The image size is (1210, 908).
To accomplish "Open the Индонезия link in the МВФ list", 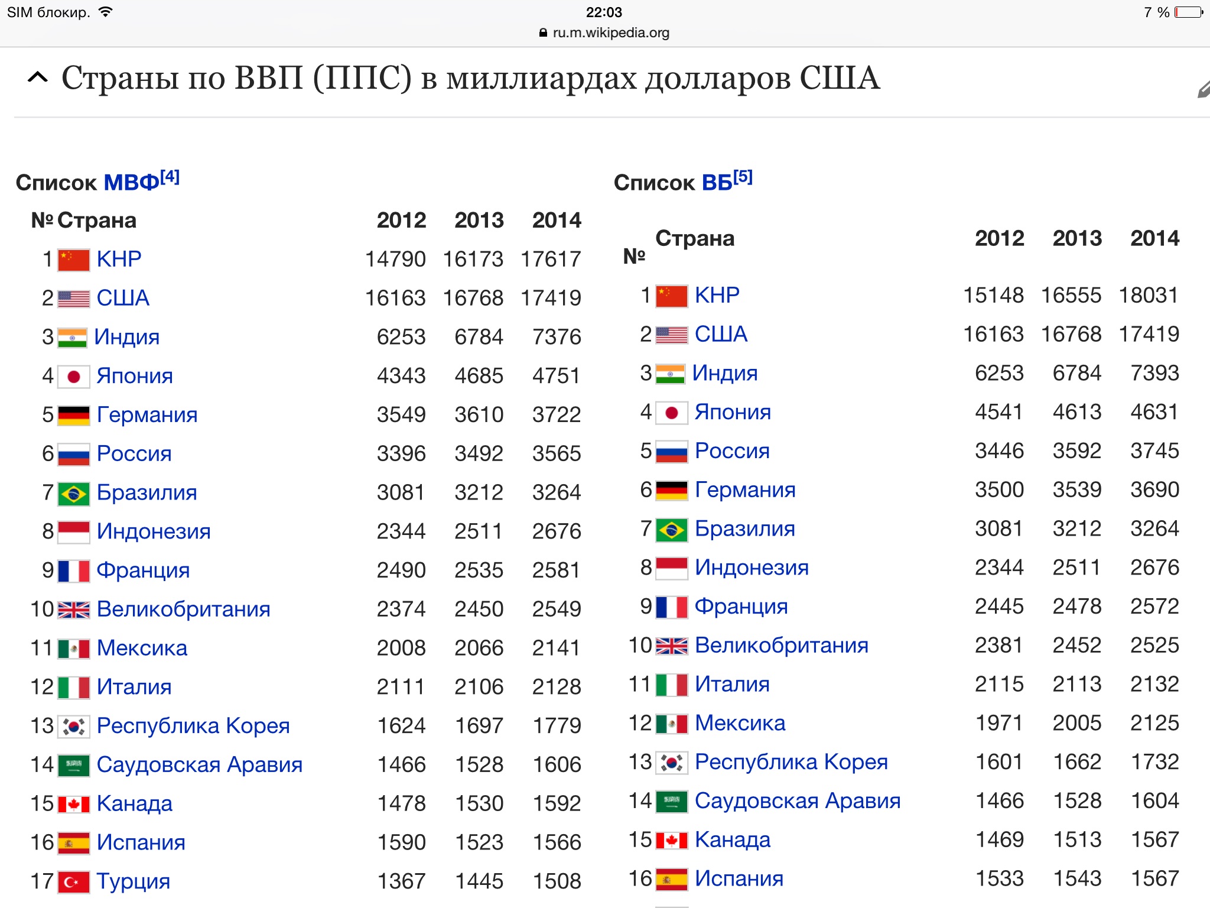I will (154, 531).
